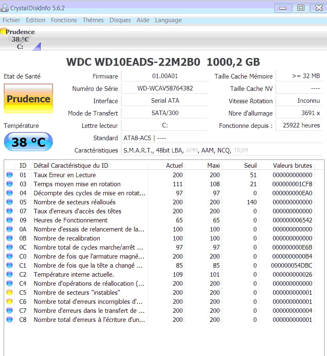Click the yellow status icon for row C6

tap(9, 302)
